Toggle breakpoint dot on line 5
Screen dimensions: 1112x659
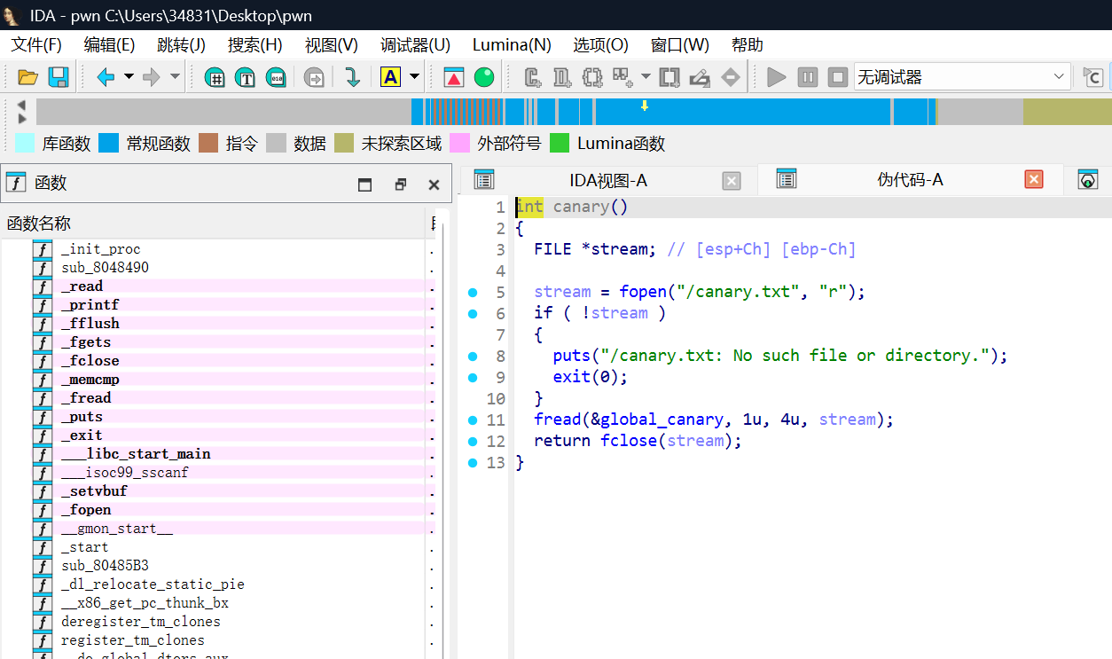point(472,292)
